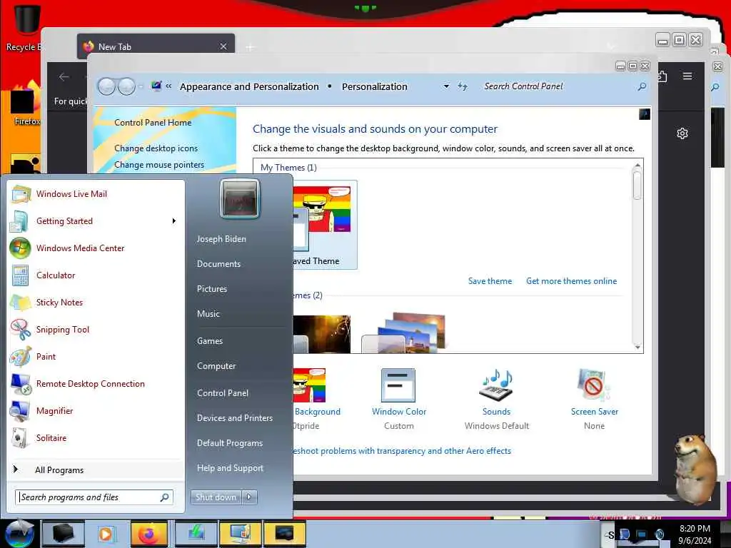Open the Window Color icon
The width and height of the screenshot is (731, 548).
398,385
